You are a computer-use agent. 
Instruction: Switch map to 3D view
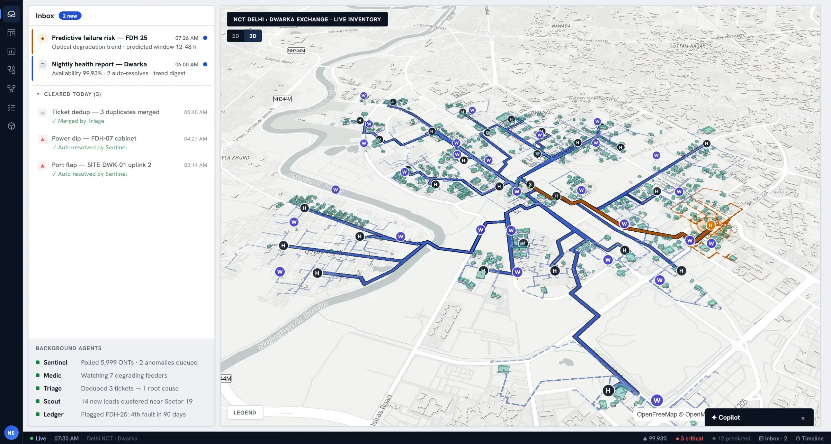pos(253,36)
